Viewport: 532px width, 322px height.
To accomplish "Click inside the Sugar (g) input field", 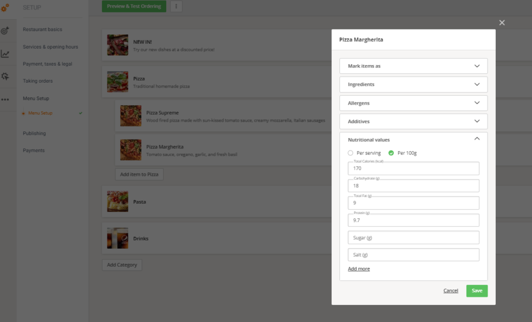I will tap(414, 237).
